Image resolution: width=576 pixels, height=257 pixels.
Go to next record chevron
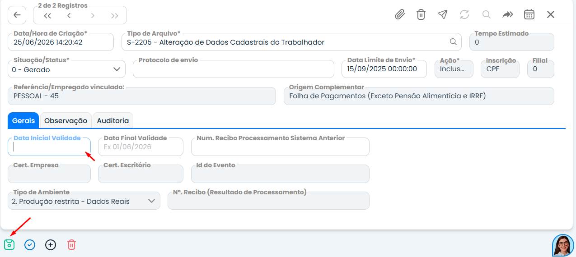pyautogui.click(x=93, y=15)
